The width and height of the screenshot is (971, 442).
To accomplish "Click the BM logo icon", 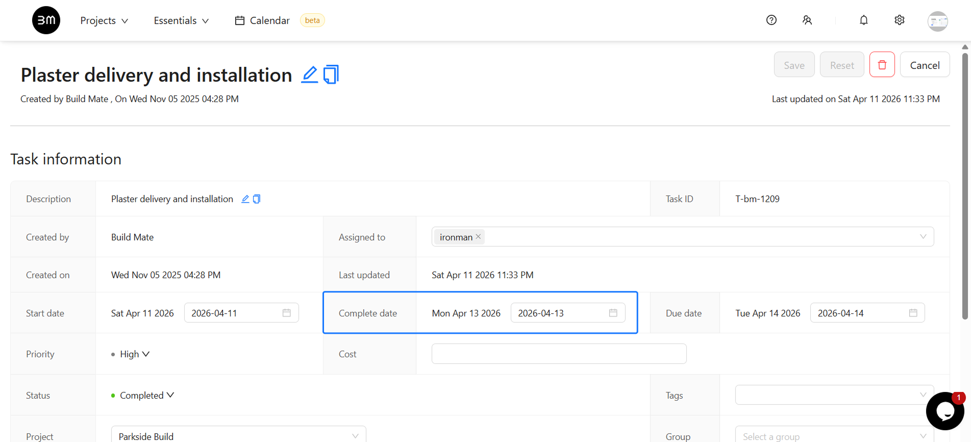I will tap(46, 20).
